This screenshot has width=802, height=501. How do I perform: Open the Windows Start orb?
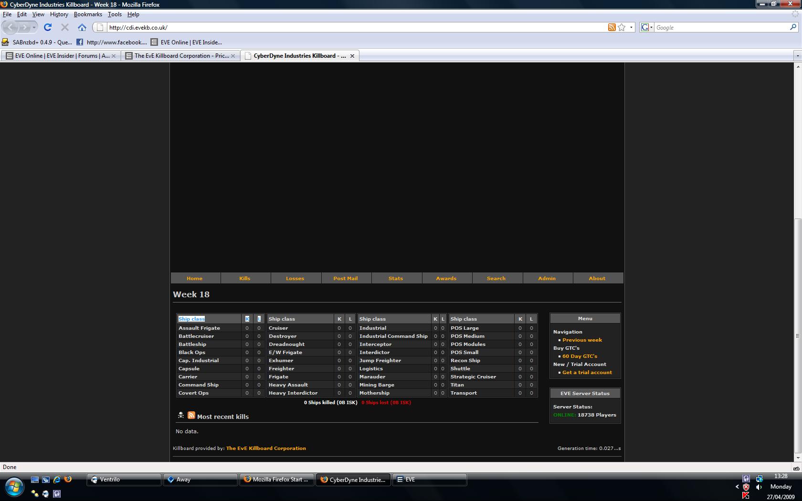14,487
